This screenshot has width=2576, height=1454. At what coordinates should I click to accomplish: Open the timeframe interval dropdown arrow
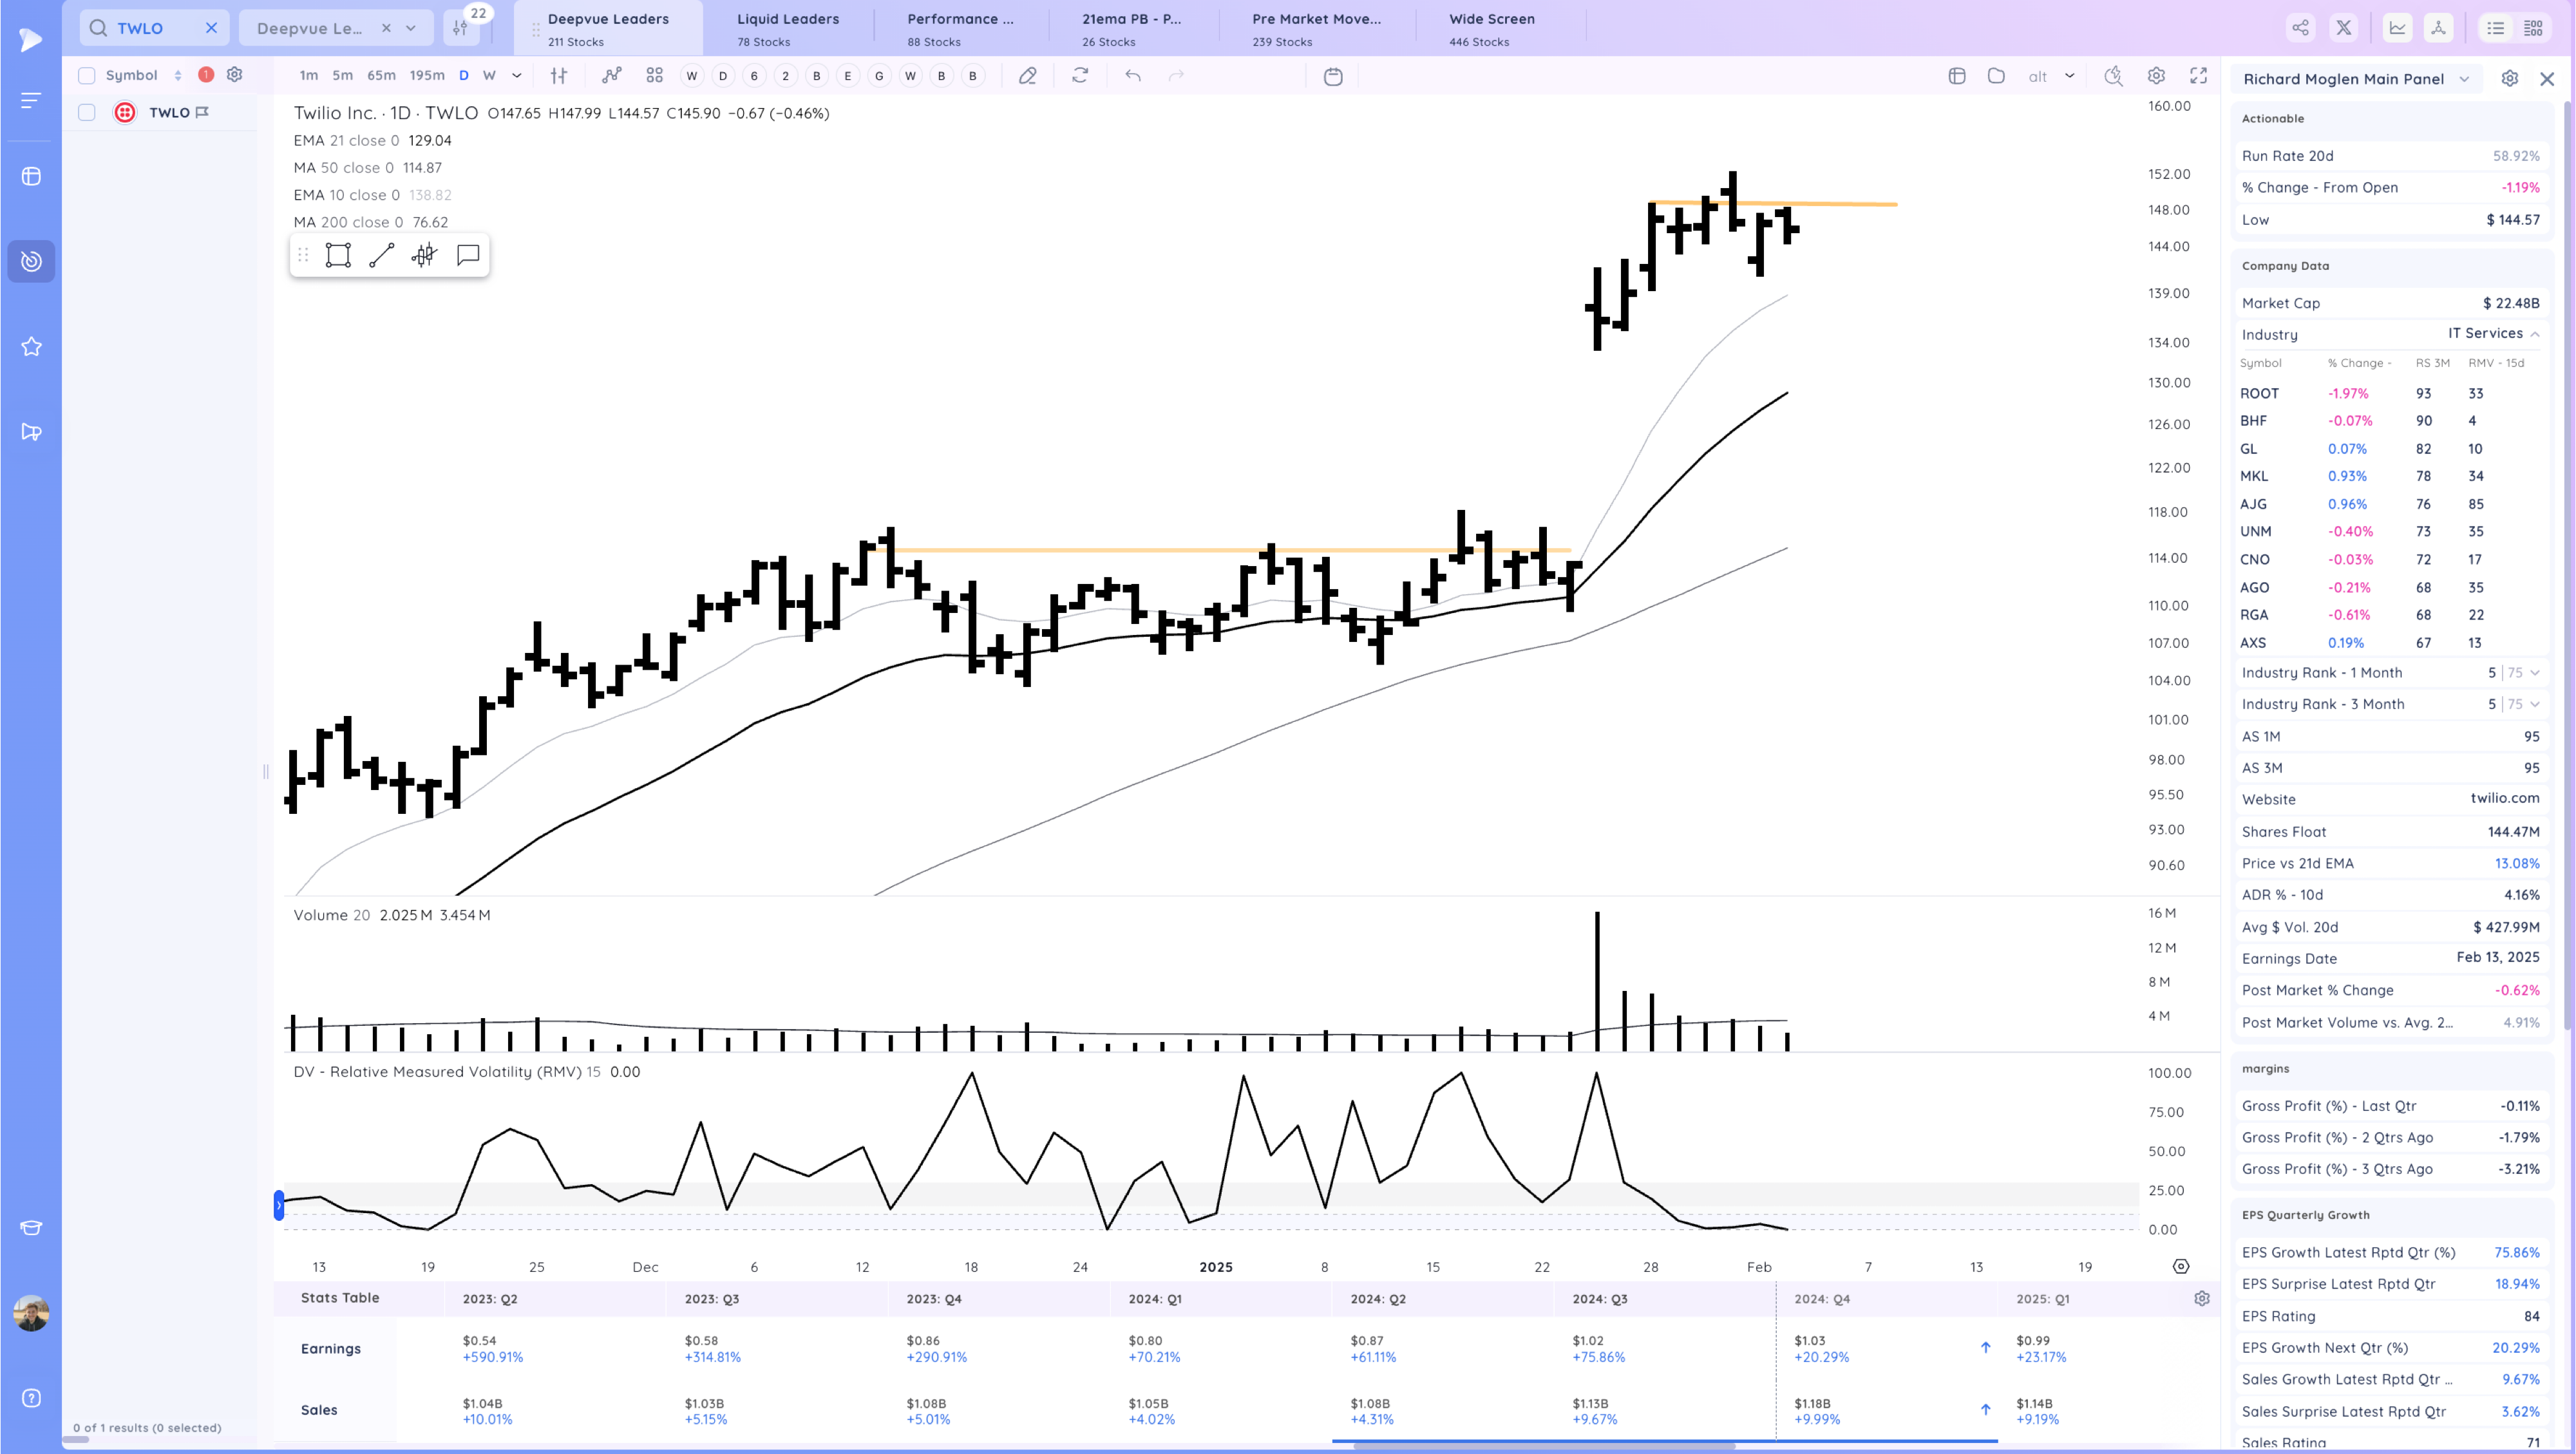(x=517, y=76)
